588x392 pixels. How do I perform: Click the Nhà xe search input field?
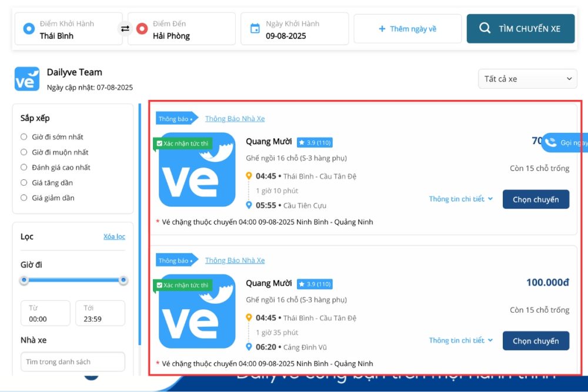(x=72, y=361)
